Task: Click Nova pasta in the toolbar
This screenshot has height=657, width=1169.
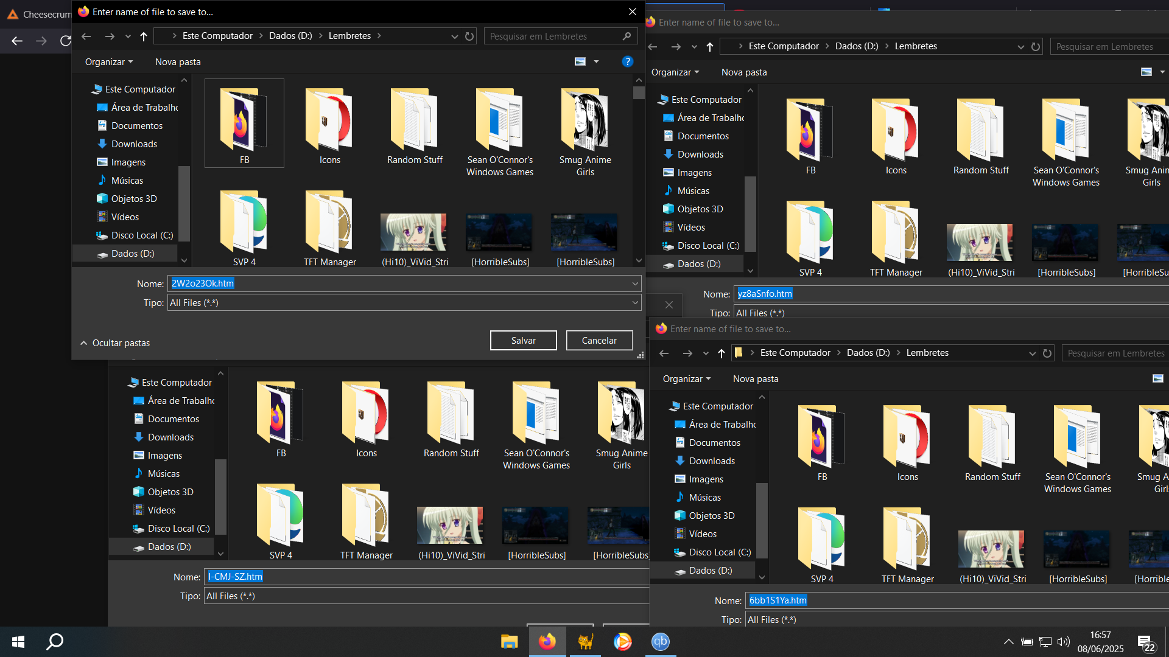Action: 178,62
